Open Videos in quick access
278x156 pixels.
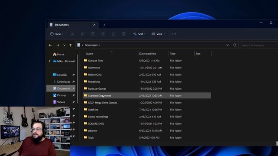59,102
